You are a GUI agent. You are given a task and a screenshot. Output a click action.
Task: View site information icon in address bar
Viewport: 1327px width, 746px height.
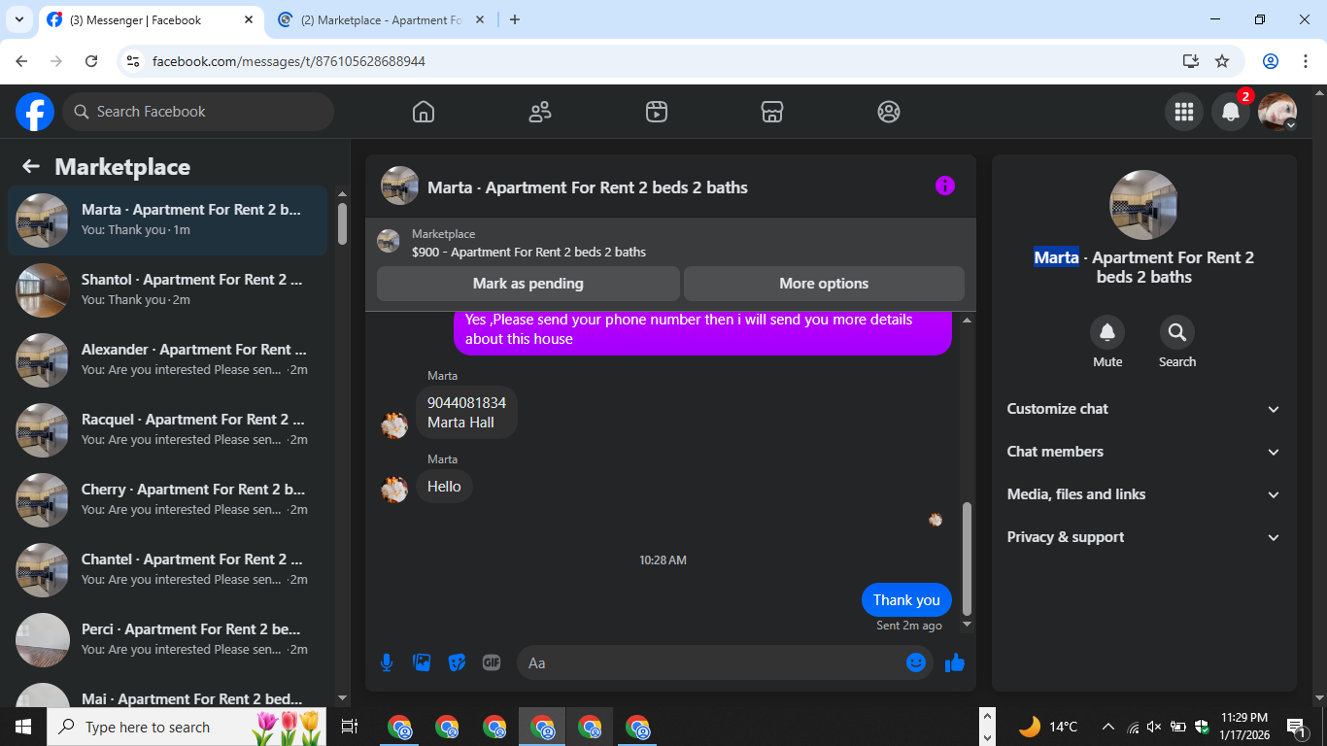click(133, 61)
